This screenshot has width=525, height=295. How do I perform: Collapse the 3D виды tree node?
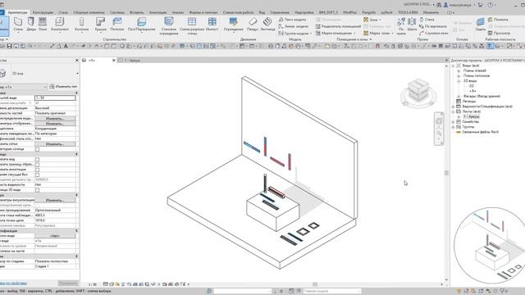459,81
